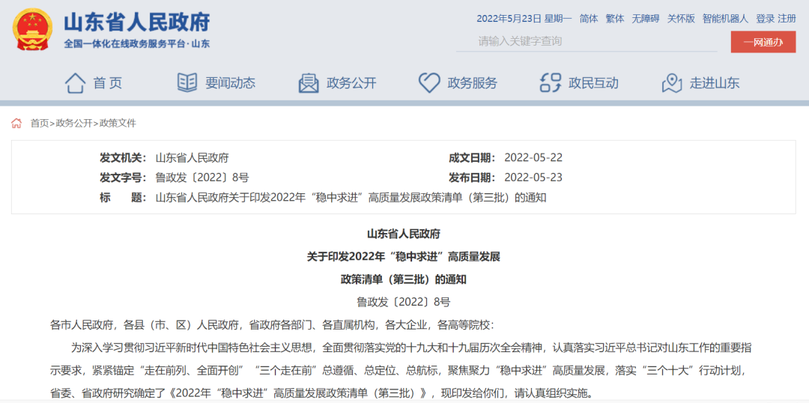Viewport: 809px width, 403px height.
Task: Enable 无障碍 accessibility mode
Action: [x=646, y=19]
